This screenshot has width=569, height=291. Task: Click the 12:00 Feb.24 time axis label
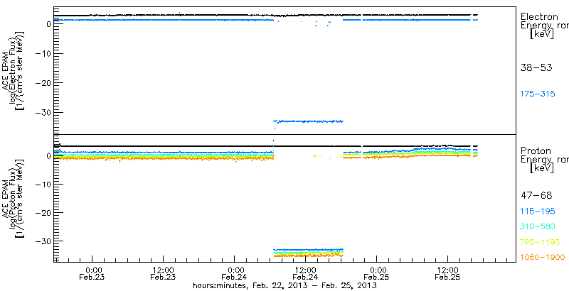coord(305,274)
